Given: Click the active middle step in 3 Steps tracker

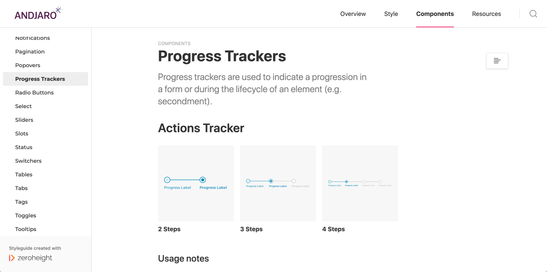Looking at the screenshot, I should 271,181.
